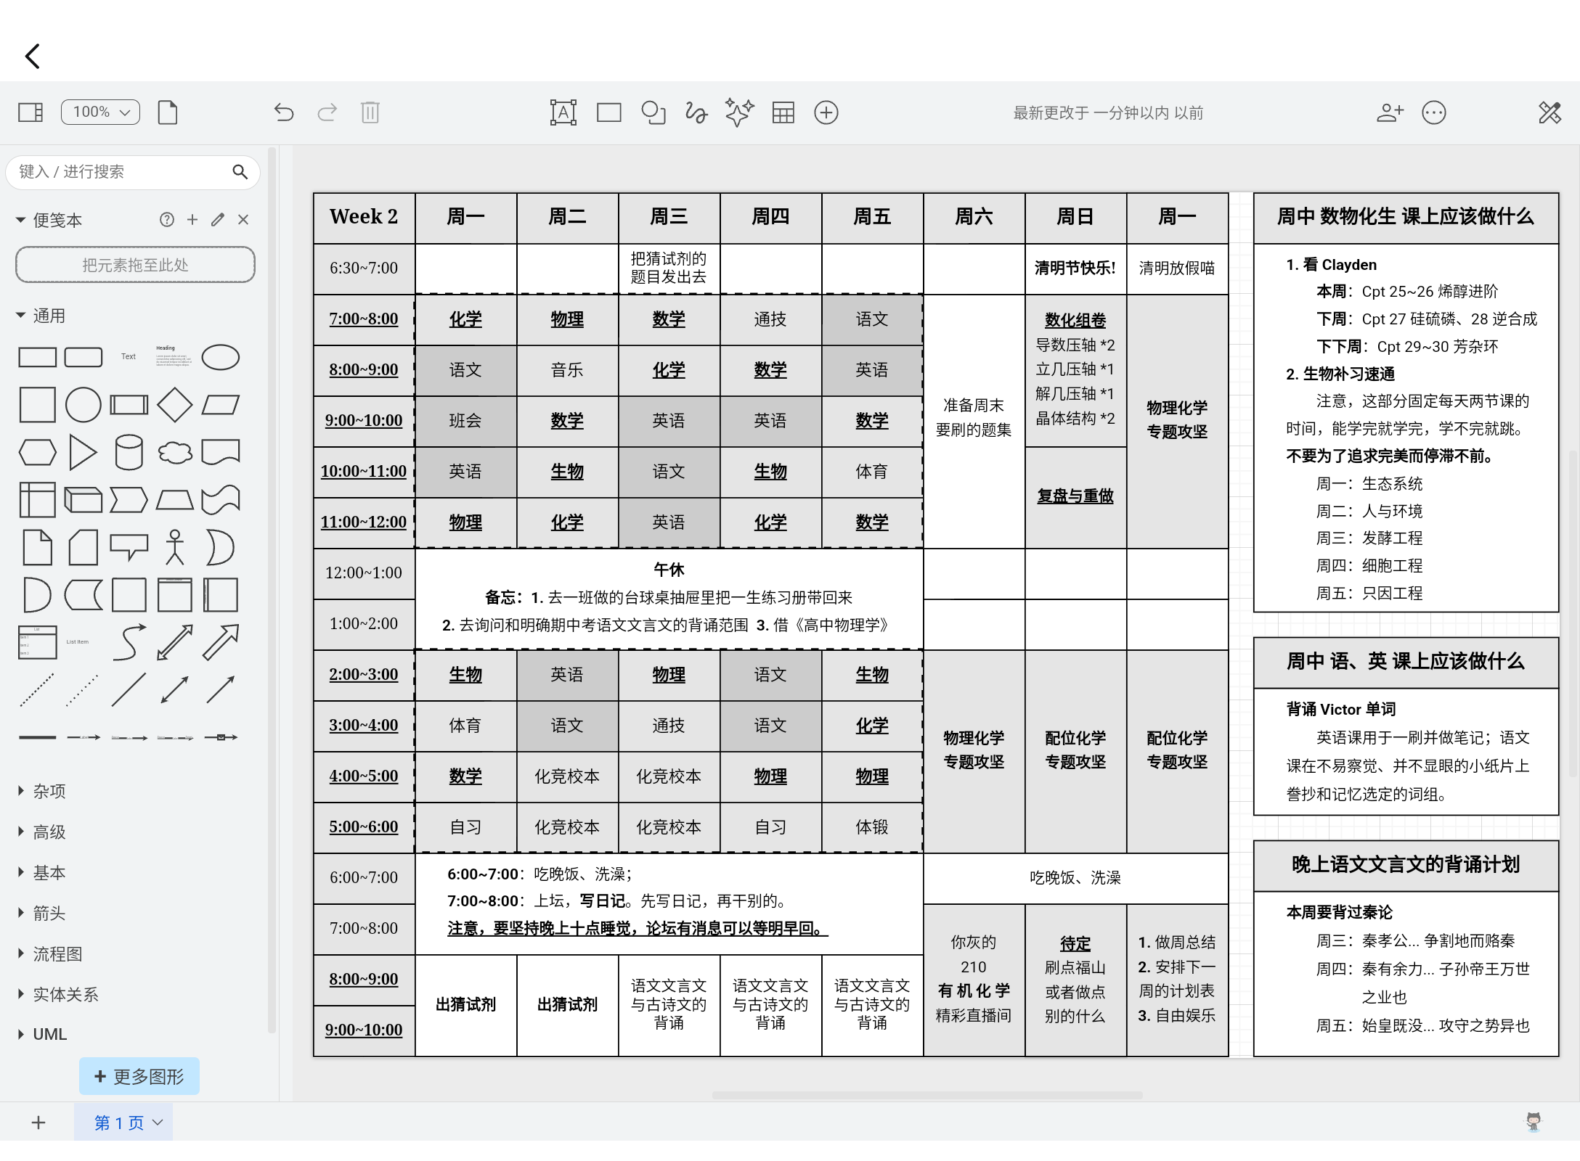Screen dimensions: 1580x1161
Task: Delete with the trash icon
Action: click(370, 112)
